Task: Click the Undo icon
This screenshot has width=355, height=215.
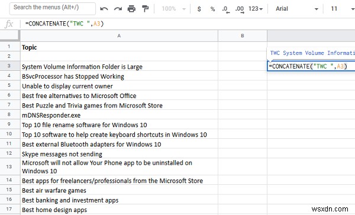Action: coord(104,9)
